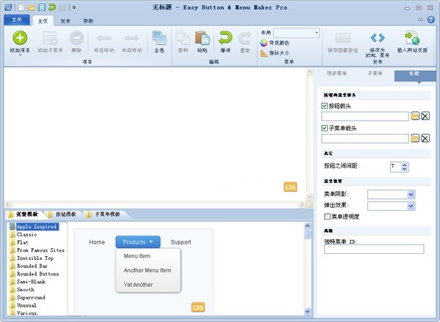The height and width of the screenshot is (322, 440).
Task: Uncheck the button arrow (按钮箭头) checkbox
Action: [326, 106]
